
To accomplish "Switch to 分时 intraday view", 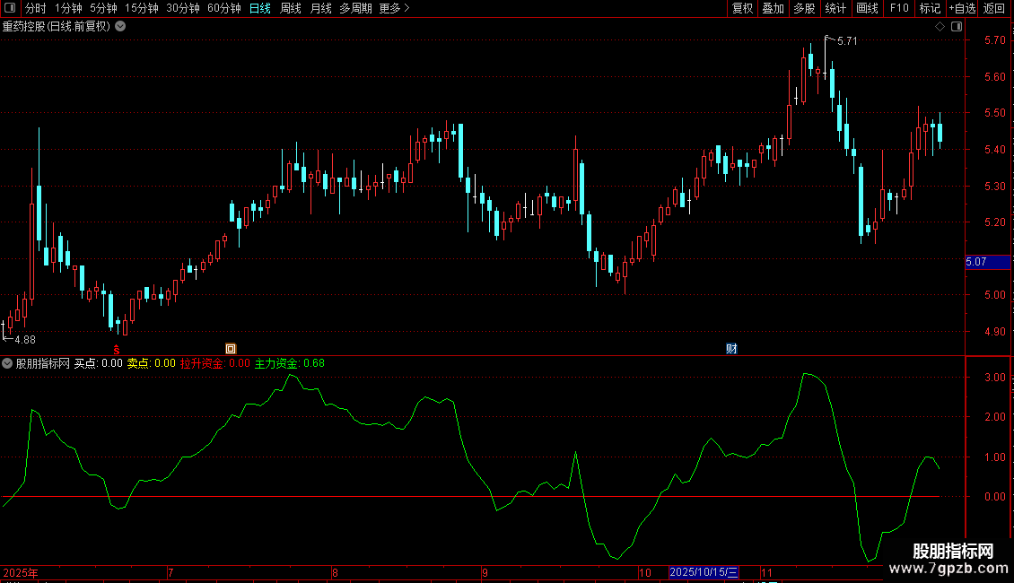I will coord(36,8).
